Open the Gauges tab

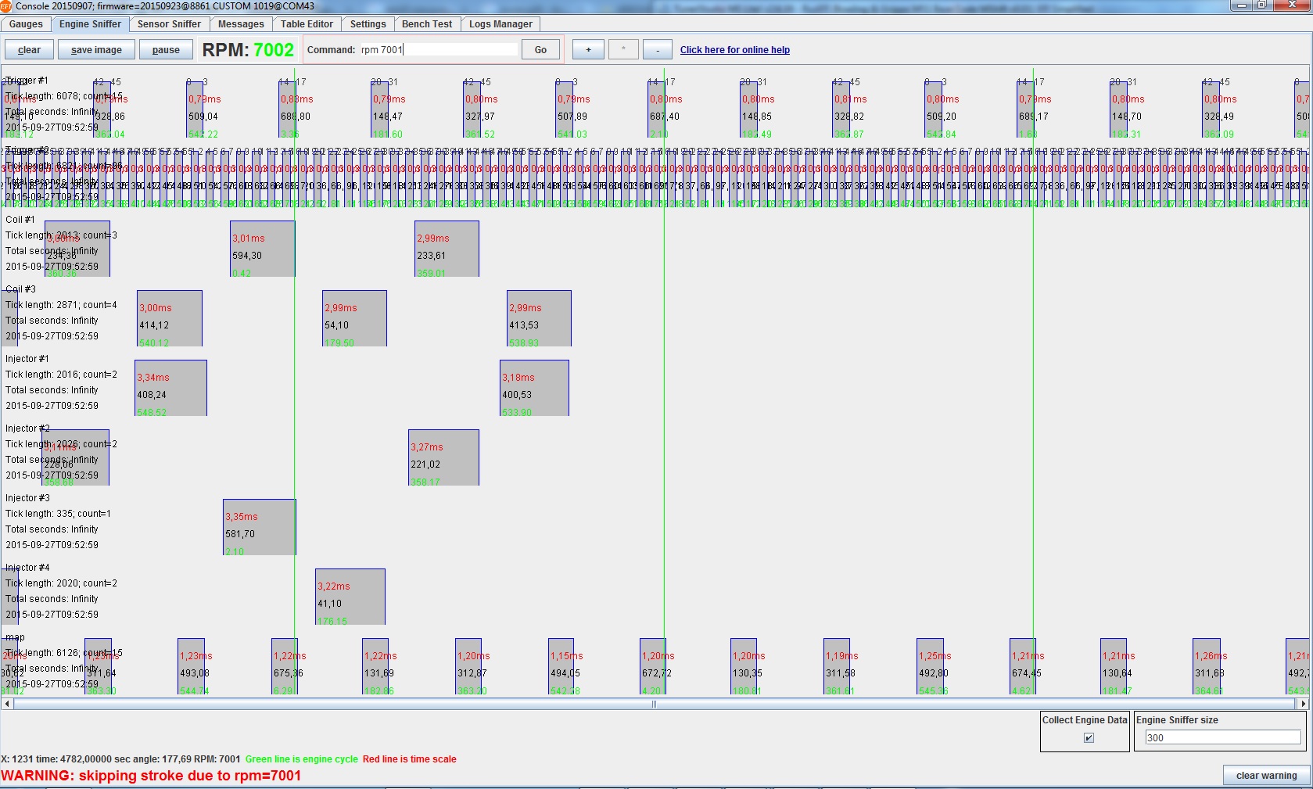click(26, 24)
